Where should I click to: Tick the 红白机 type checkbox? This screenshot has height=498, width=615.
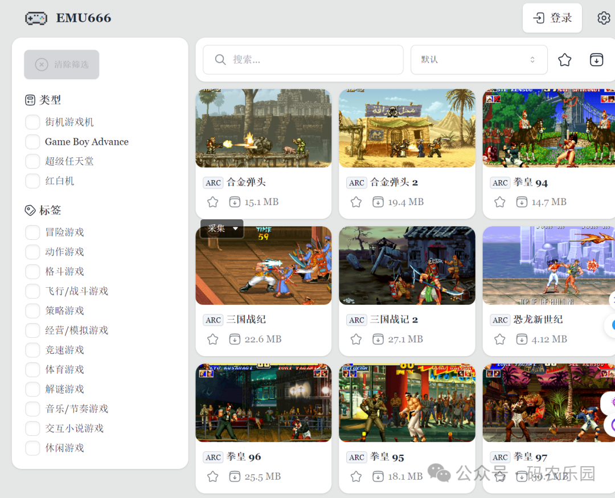(x=32, y=181)
